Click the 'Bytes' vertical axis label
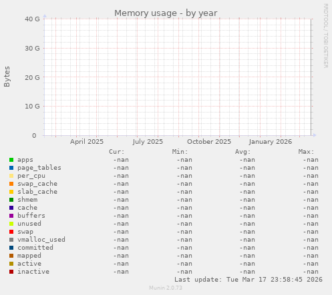The height and width of the screenshot is (295, 332). [7, 77]
